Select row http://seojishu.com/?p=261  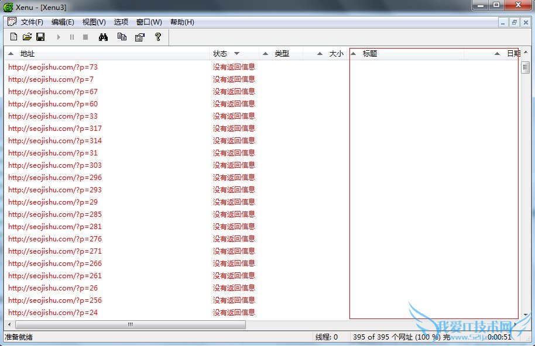(55, 275)
